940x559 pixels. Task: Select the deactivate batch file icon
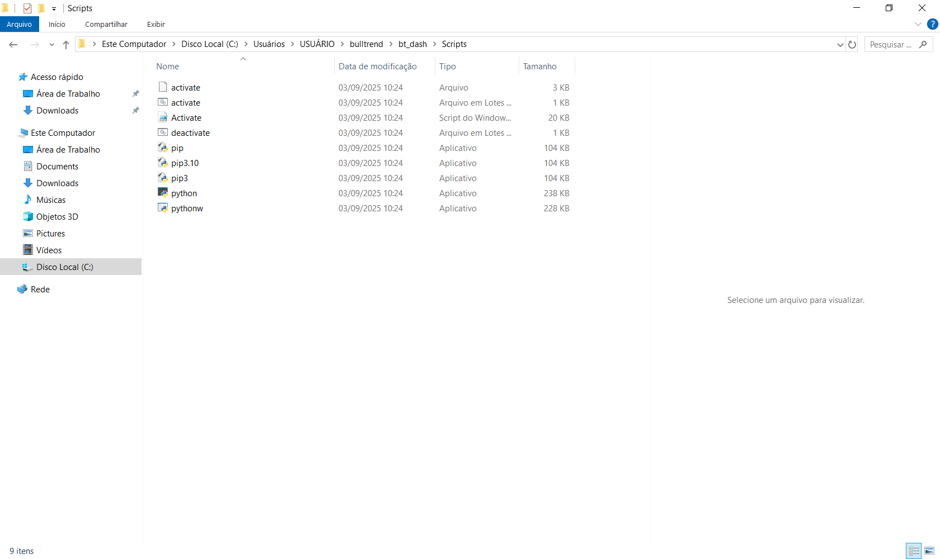coord(163,132)
